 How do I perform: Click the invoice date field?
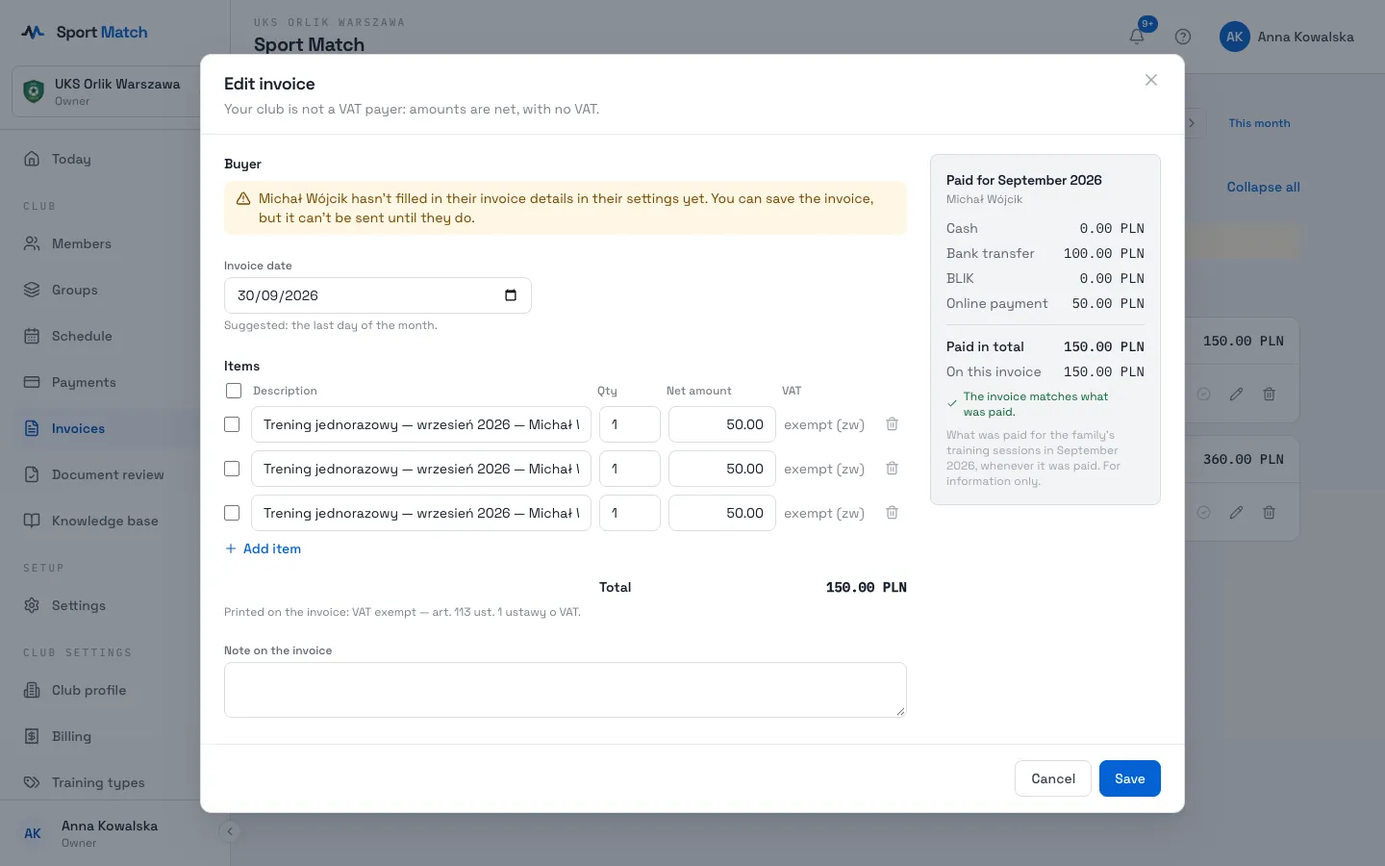pos(378,295)
